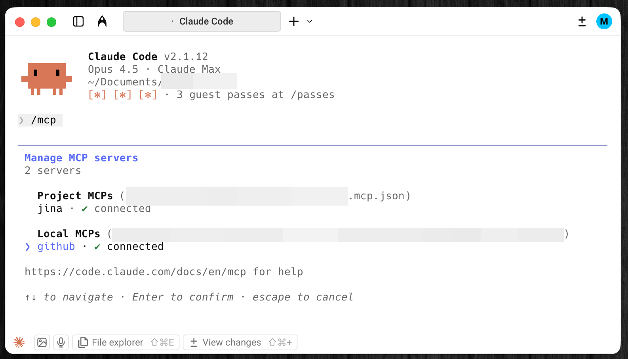
Task: Select the github MCP server entry
Action: click(56, 246)
